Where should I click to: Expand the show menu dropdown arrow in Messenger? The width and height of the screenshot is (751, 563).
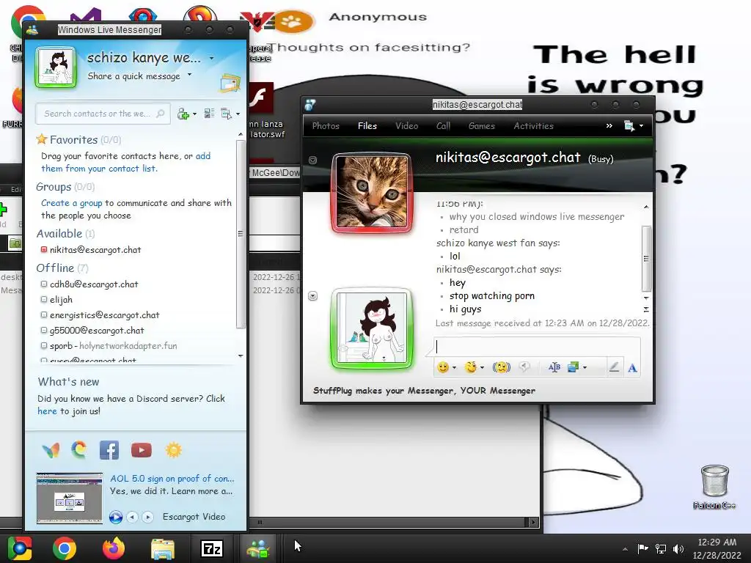[238, 114]
